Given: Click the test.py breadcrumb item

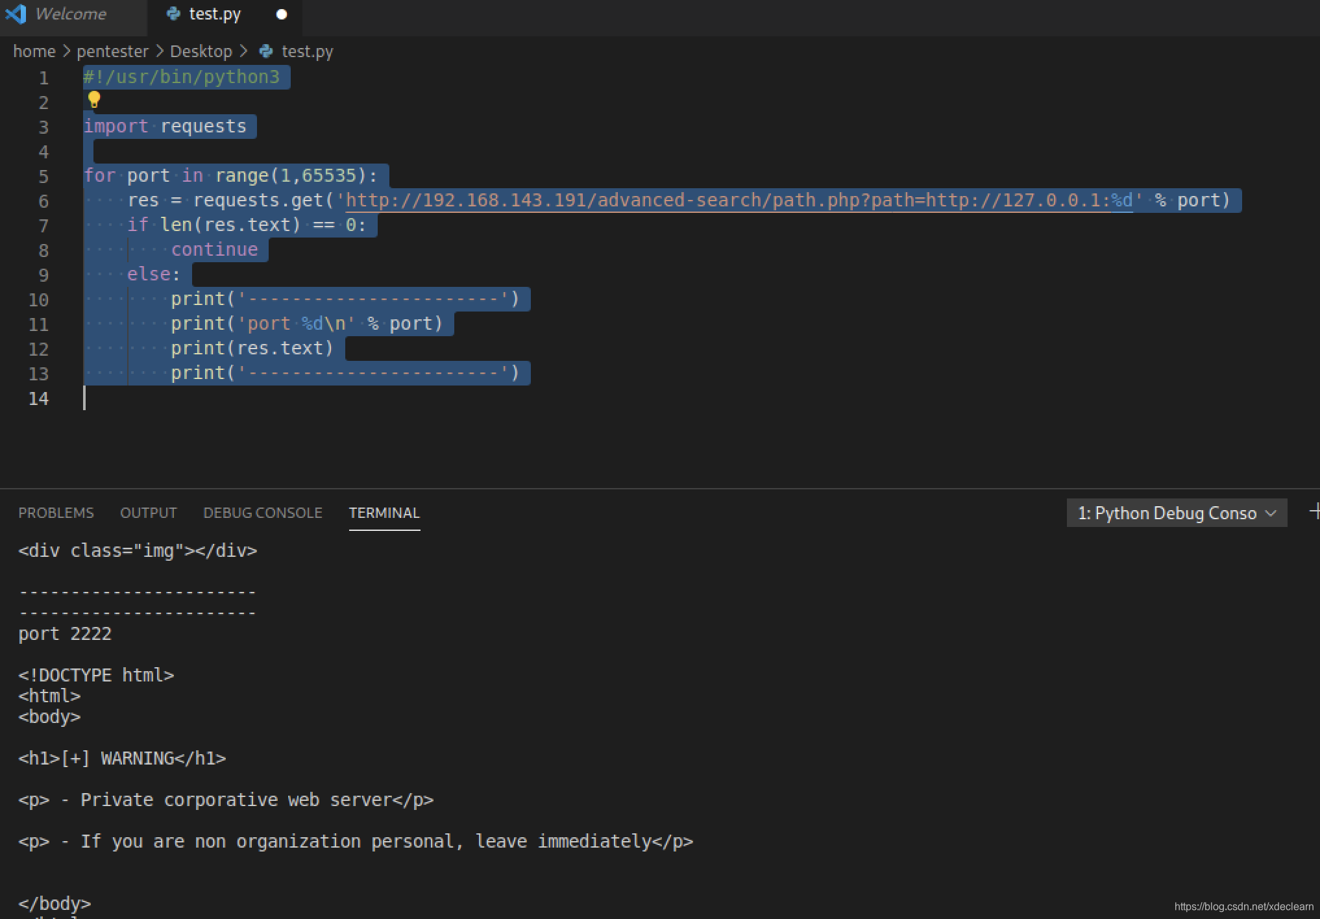Looking at the screenshot, I should [307, 51].
